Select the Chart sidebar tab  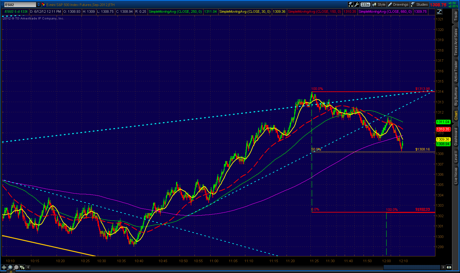click(456, 115)
